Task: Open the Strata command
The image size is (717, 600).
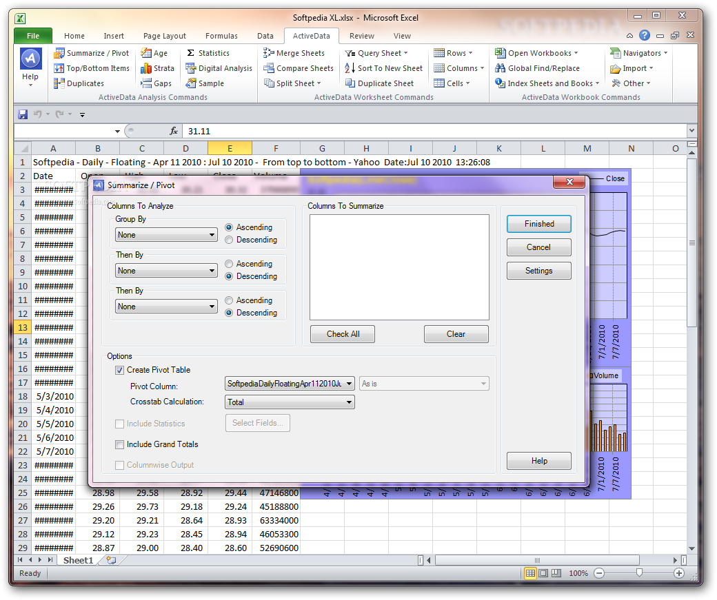Action: [x=157, y=68]
